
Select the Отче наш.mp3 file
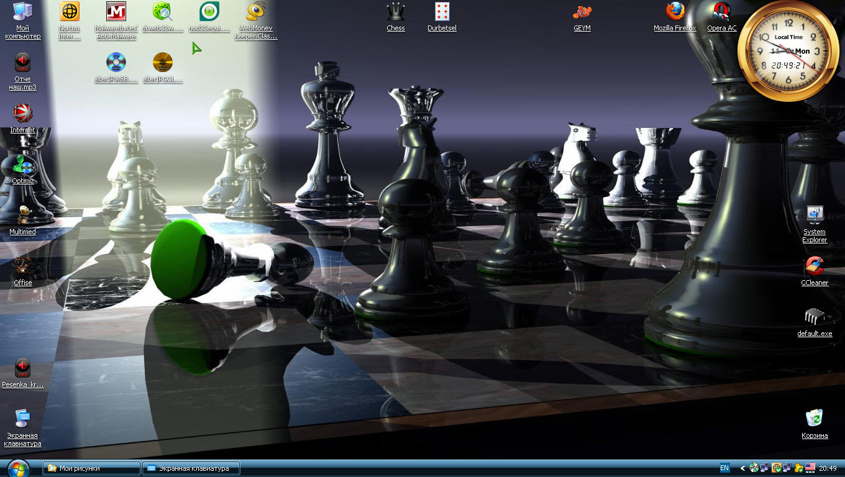point(23,72)
